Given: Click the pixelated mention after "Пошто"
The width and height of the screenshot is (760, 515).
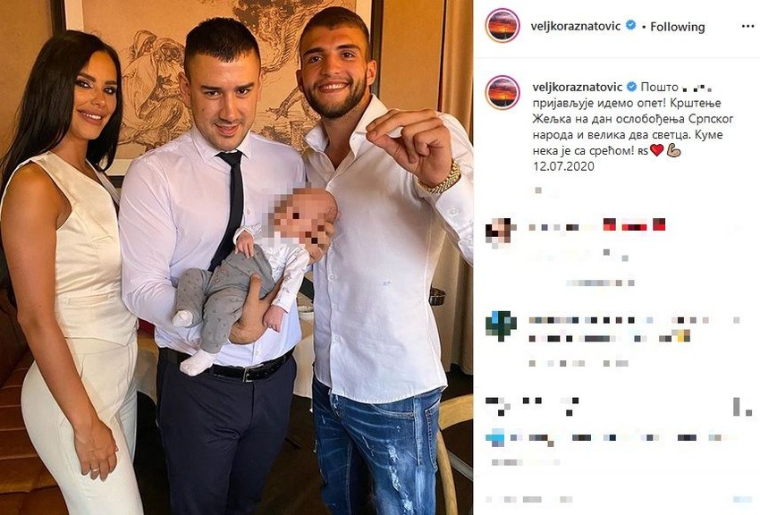Looking at the screenshot, I should pyautogui.click(x=699, y=89).
